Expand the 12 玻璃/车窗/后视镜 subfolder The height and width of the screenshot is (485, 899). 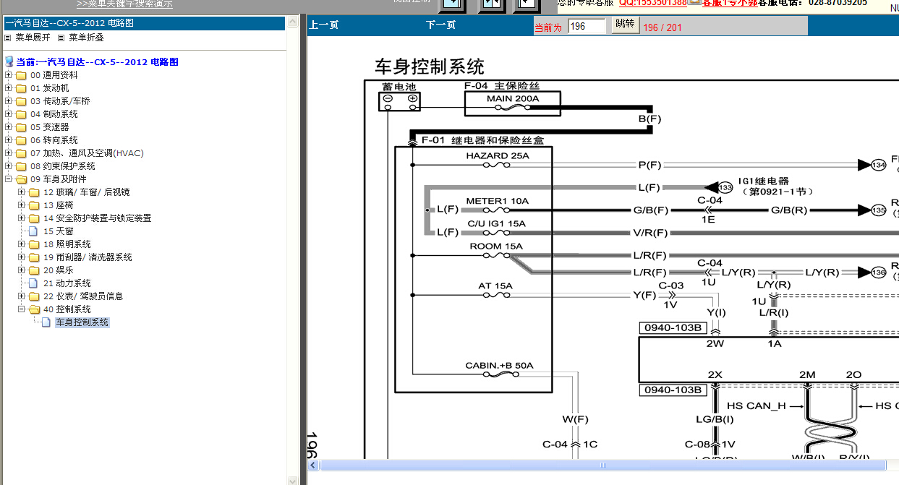21,192
